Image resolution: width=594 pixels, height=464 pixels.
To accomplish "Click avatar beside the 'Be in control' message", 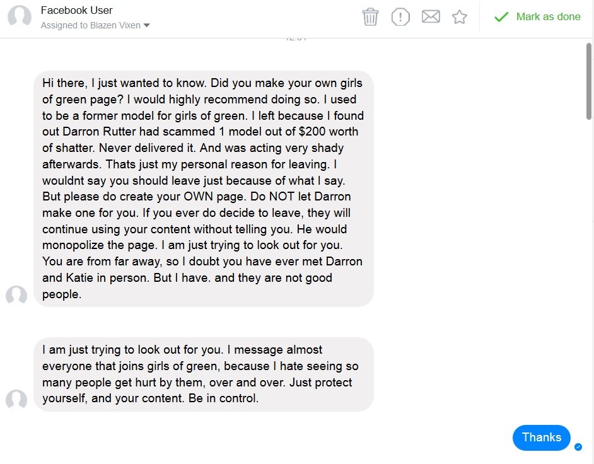I will click(16, 400).
